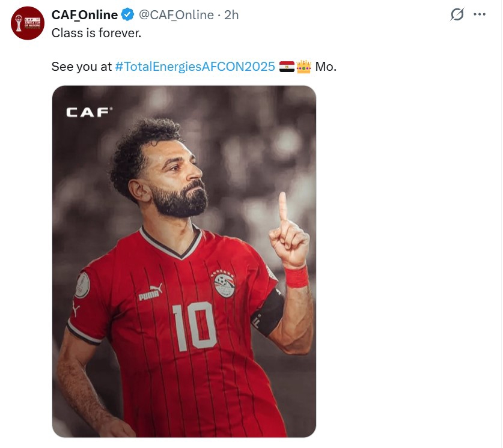This screenshot has width=503, height=448.
Task: Click the player's red wristband
Action: point(296,277)
